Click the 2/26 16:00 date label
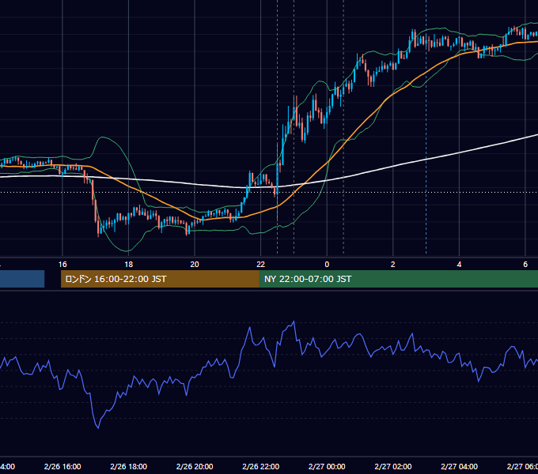538x474 pixels. pos(63,466)
